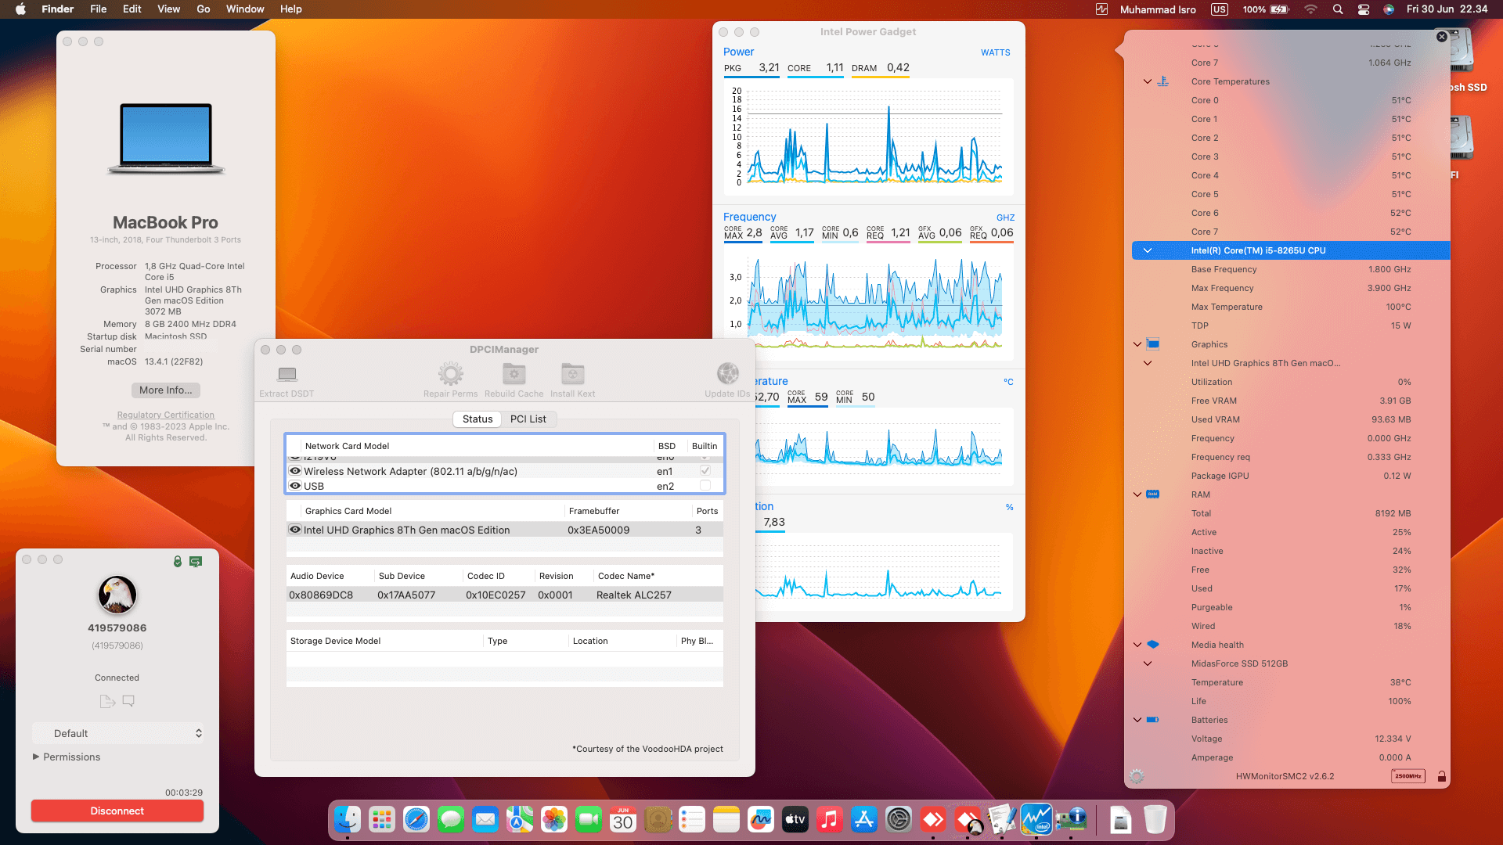Click the 2500MHz icon in HWMonitorSMC2 footer

[x=1407, y=776]
